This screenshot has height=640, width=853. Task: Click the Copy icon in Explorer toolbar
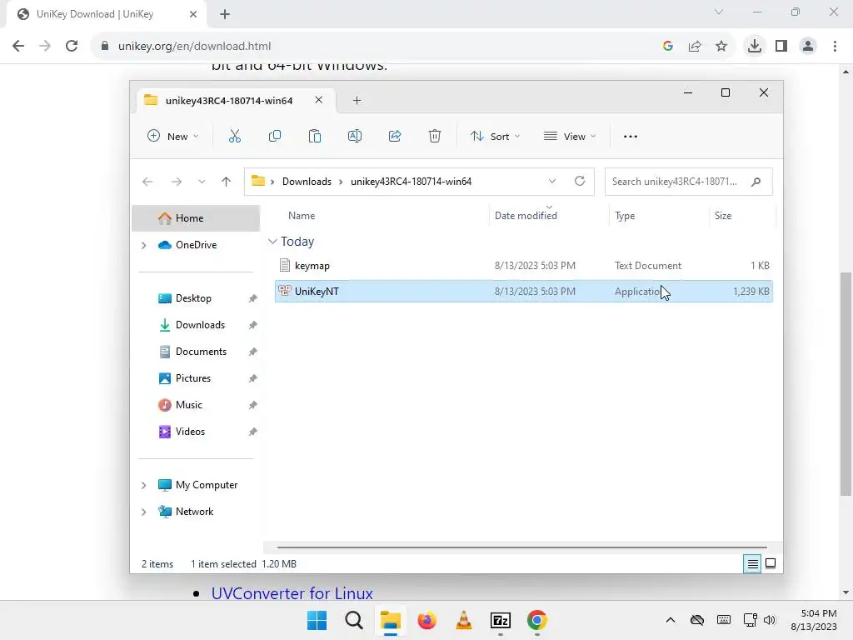275,136
